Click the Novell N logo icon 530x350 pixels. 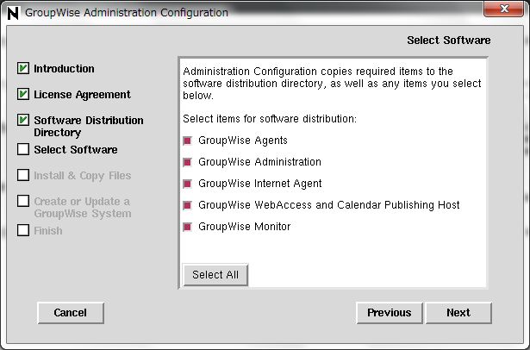[x=13, y=13]
